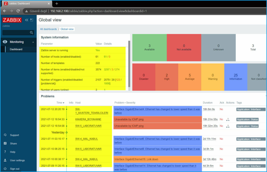Open Share in the sidebar
The width and height of the screenshot is (267, 172).
click(13, 144)
